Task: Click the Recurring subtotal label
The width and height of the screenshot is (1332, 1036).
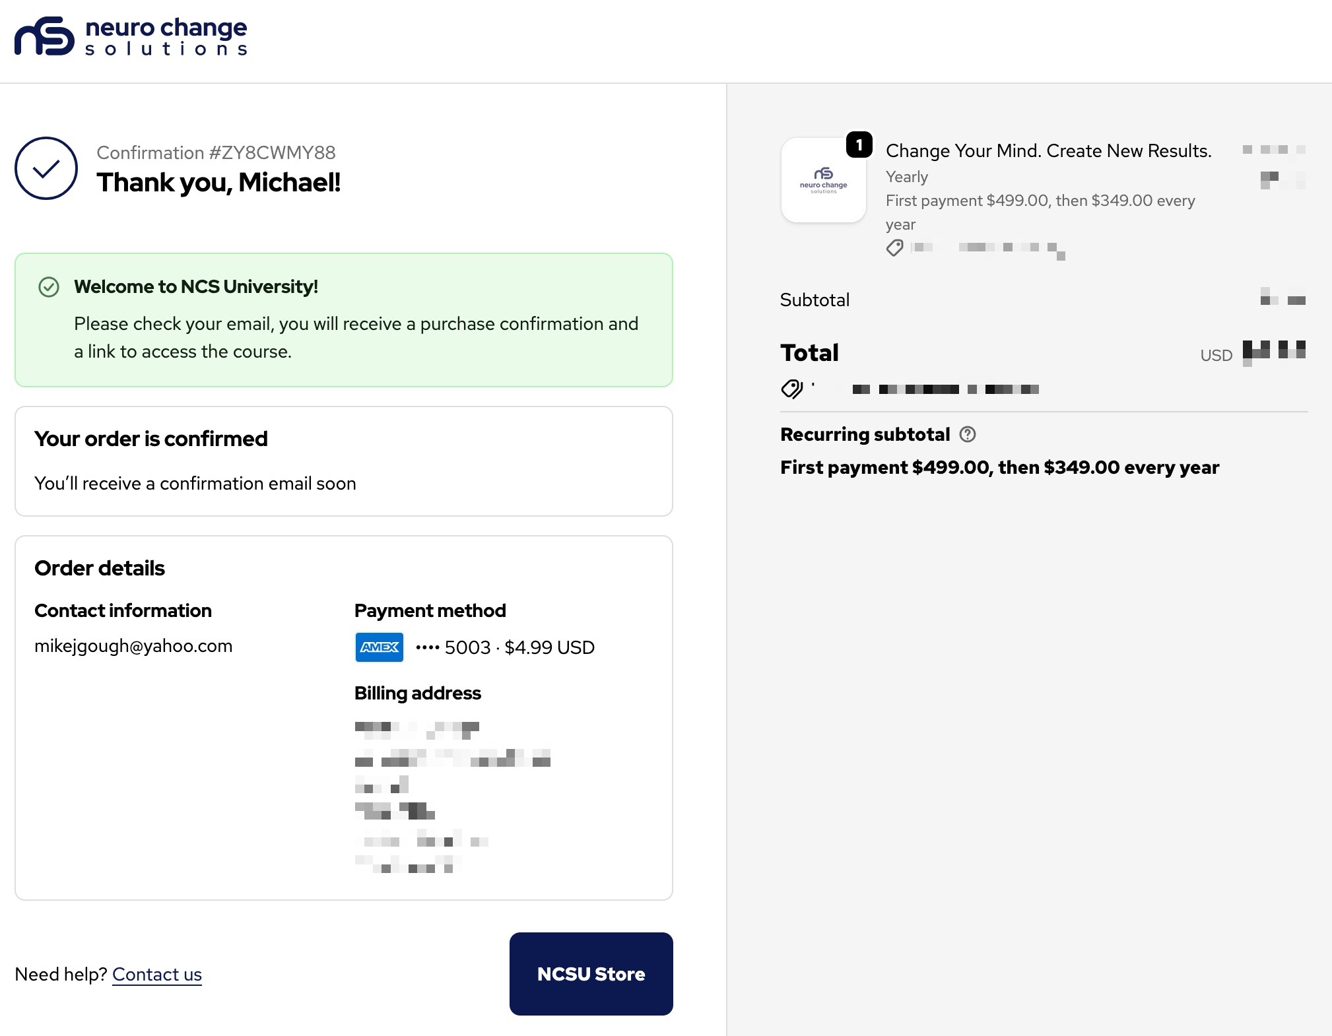Action: pos(865,434)
